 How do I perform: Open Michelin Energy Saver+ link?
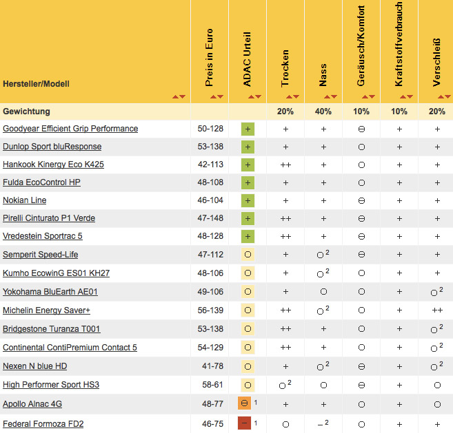tap(46, 310)
